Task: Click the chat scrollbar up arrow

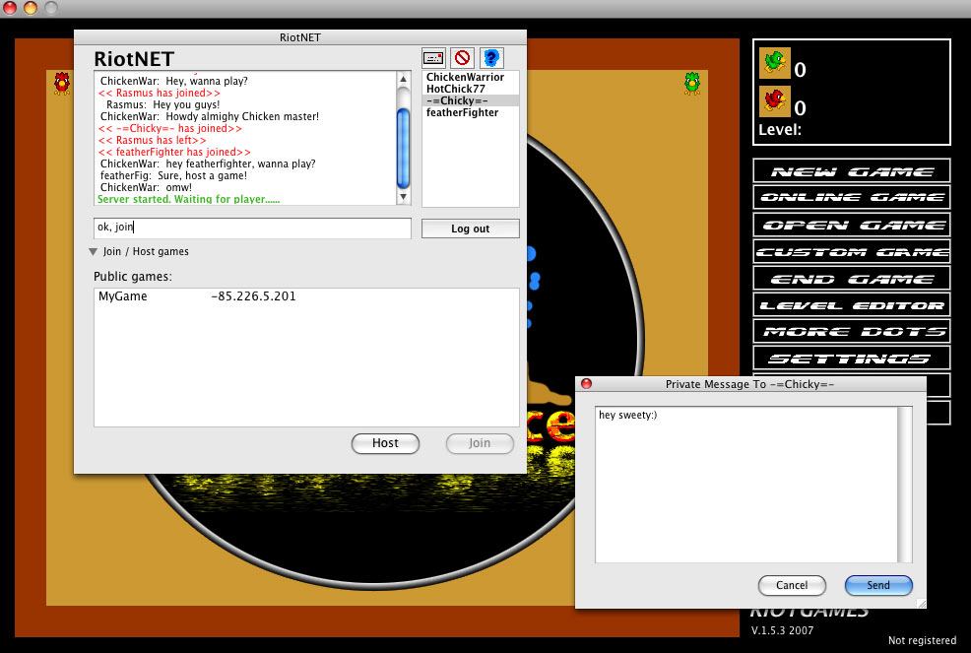Action: (403, 79)
